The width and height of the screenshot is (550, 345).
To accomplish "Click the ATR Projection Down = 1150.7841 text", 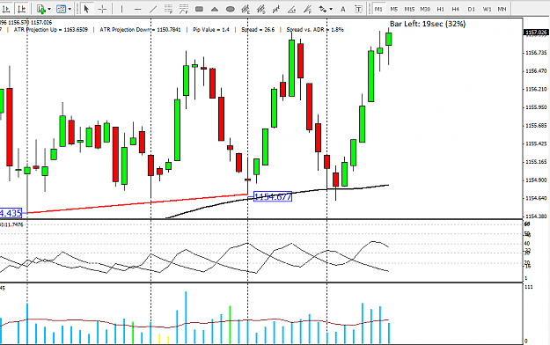I will click(x=140, y=29).
